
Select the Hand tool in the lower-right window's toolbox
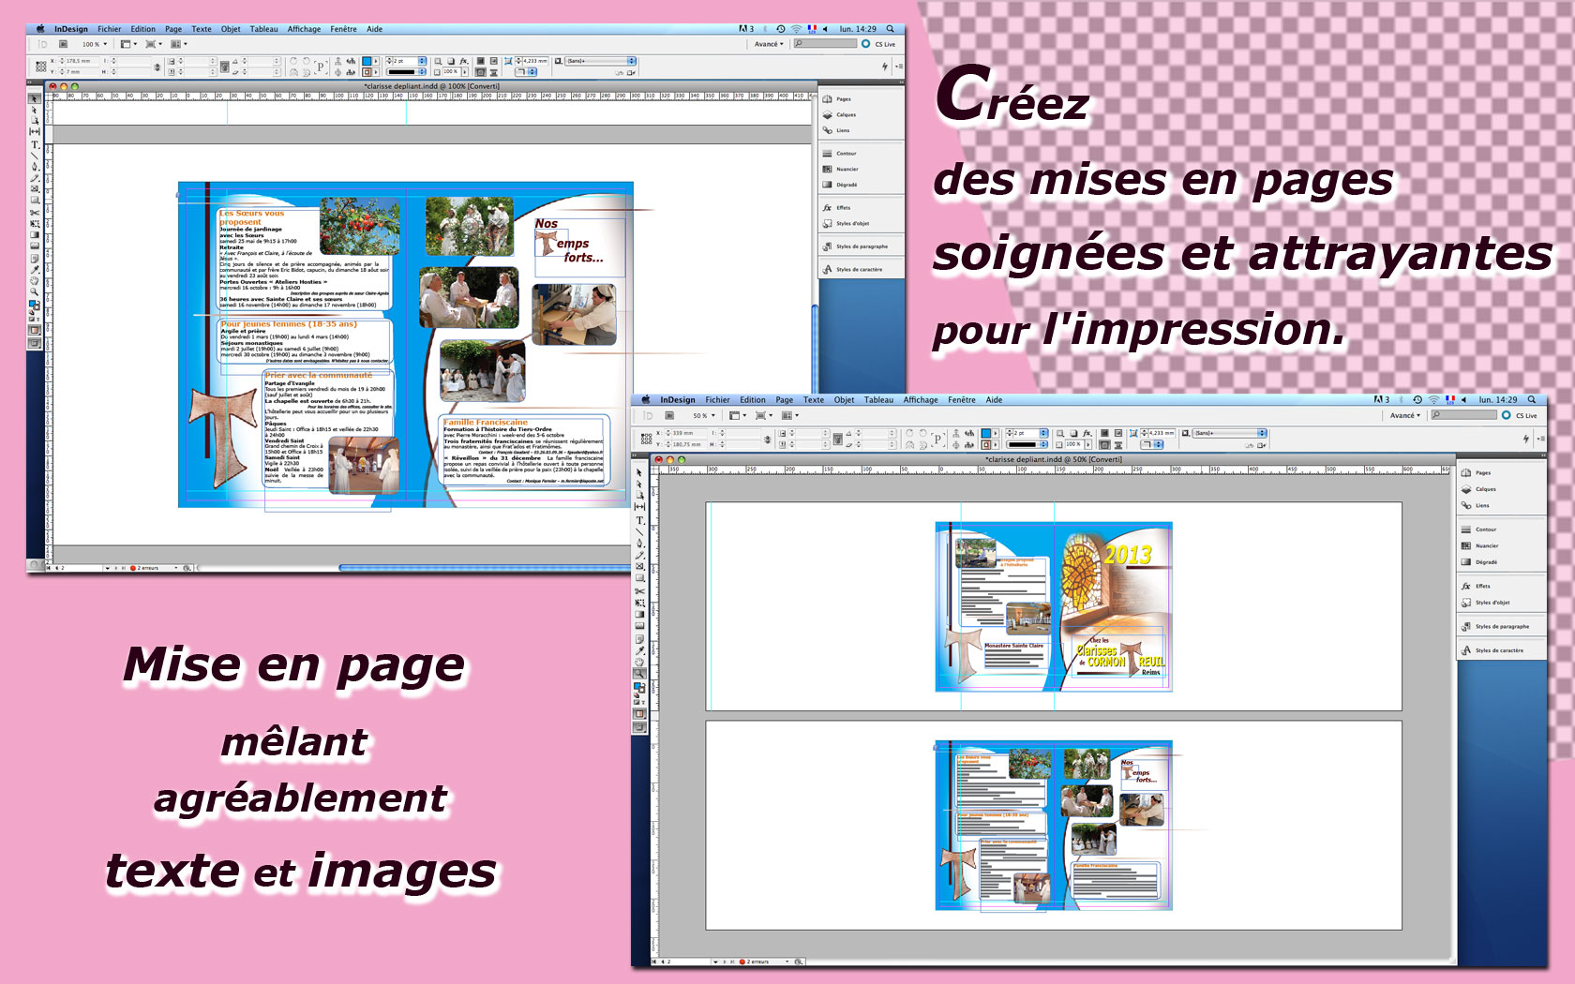pos(640,662)
